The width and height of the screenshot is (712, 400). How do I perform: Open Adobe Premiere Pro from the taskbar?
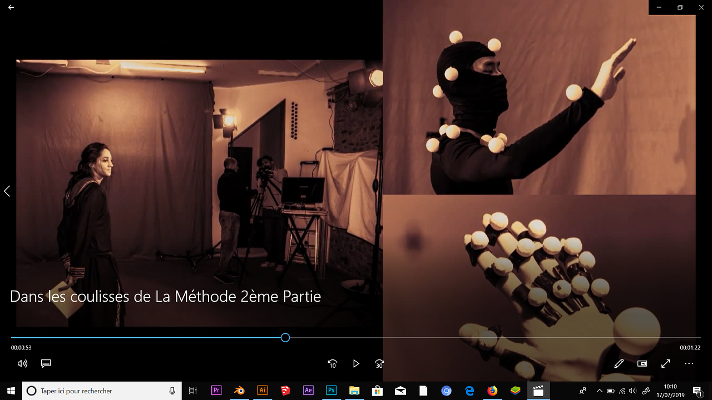pyautogui.click(x=216, y=391)
